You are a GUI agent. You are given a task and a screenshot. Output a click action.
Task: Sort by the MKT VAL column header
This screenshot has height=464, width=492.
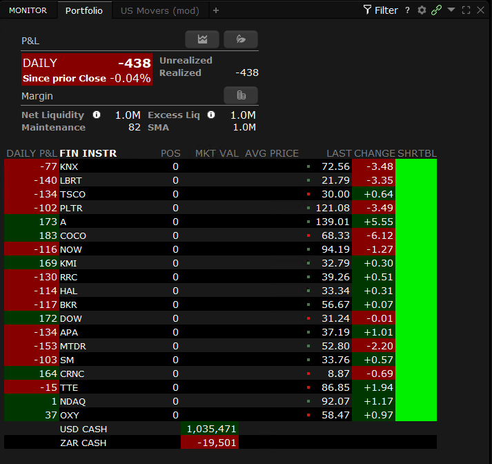(217, 153)
